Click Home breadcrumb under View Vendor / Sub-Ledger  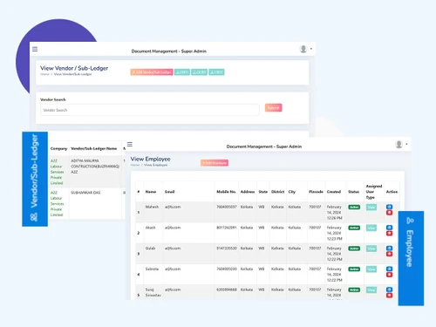(x=44, y=74)
